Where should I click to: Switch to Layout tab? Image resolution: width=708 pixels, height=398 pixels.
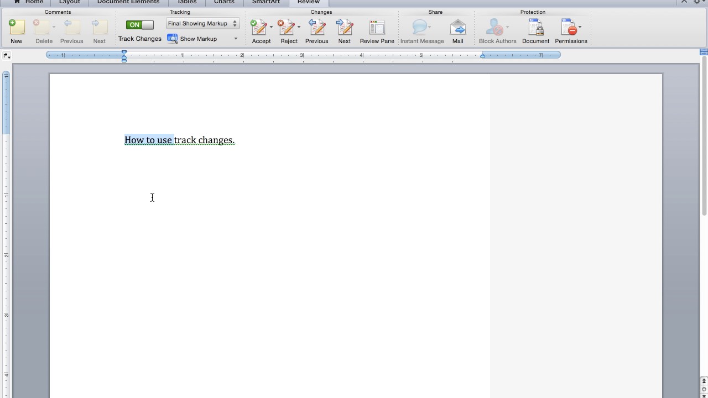click(70, 2)
